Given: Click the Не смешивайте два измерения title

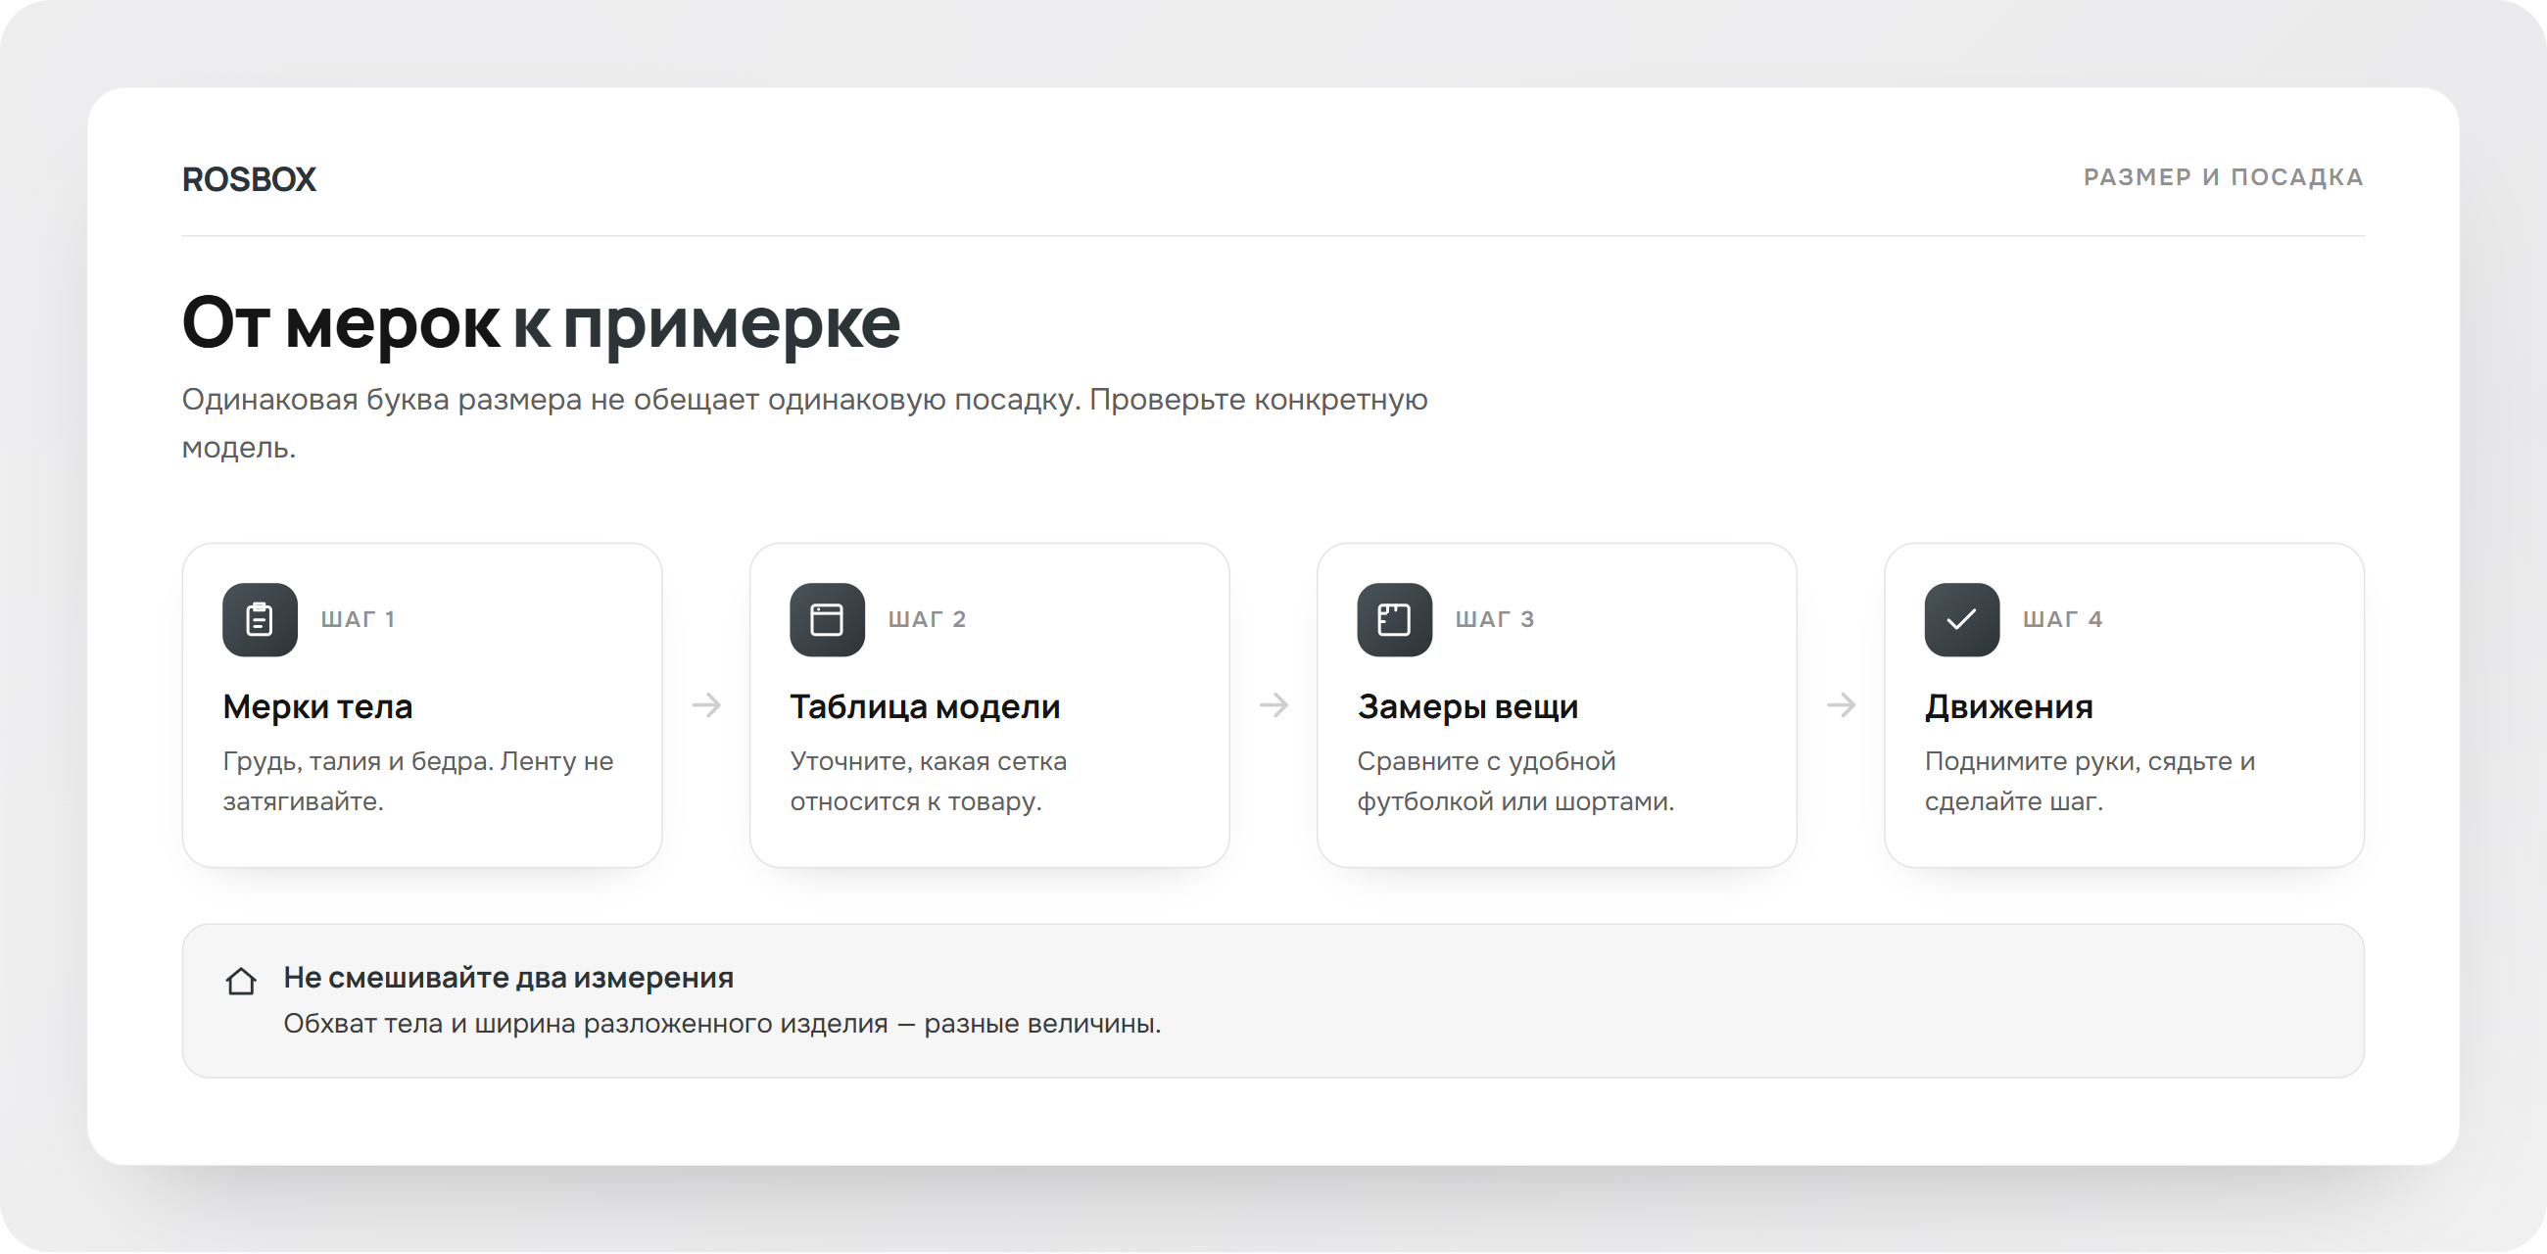Looking at the screenshot, I should click(508, 978).
